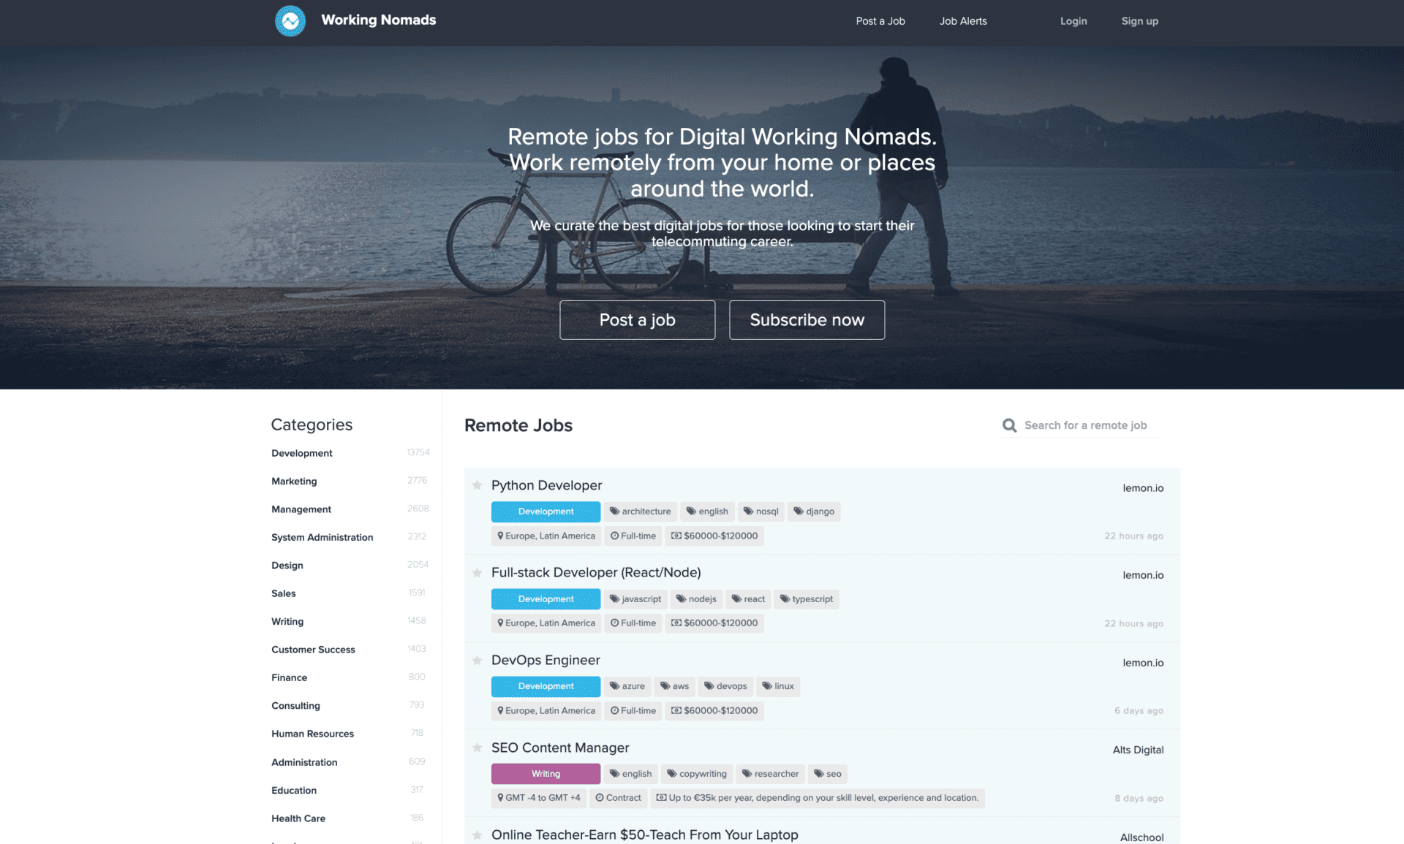Click the Writing category tag on SEO Content Manager
Screen dimensions: 1404x844
coord(545,773)
